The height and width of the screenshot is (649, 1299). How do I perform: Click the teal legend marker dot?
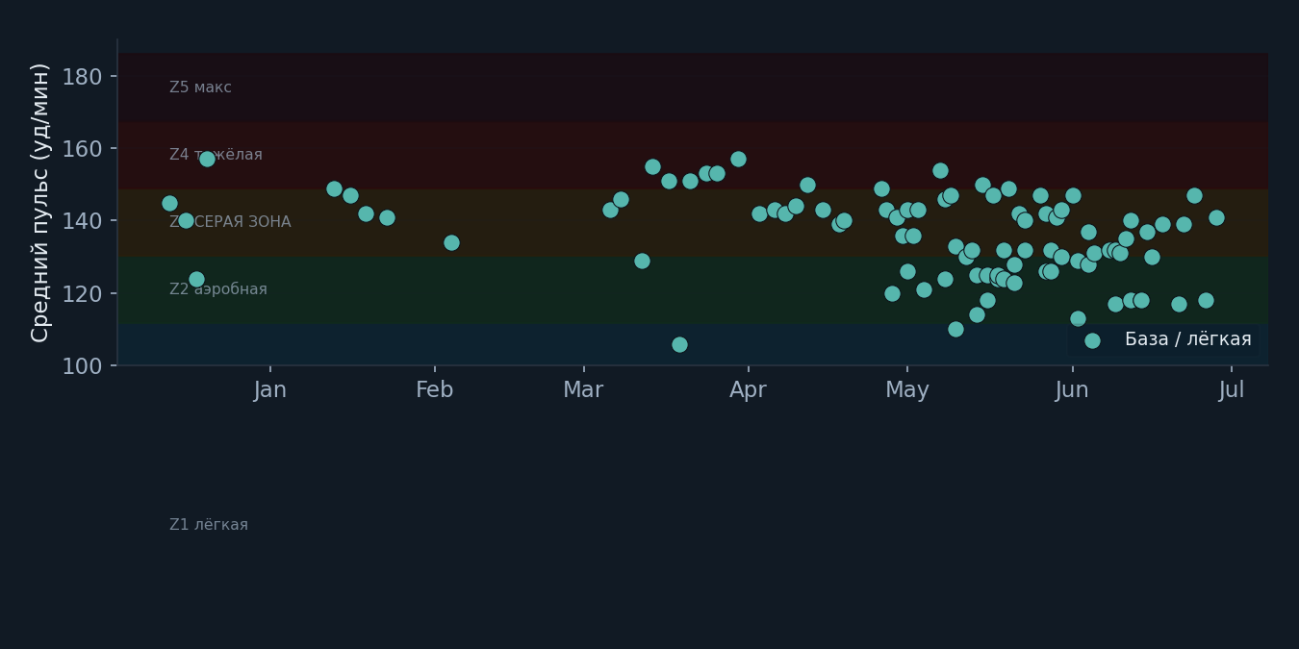(x=1092, y=340)
